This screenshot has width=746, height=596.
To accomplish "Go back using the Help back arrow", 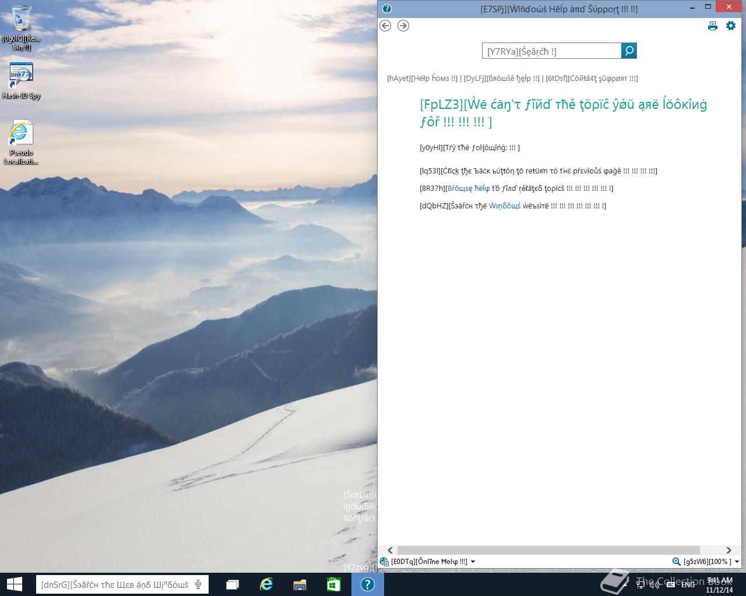I will click(x=385, y=26).
